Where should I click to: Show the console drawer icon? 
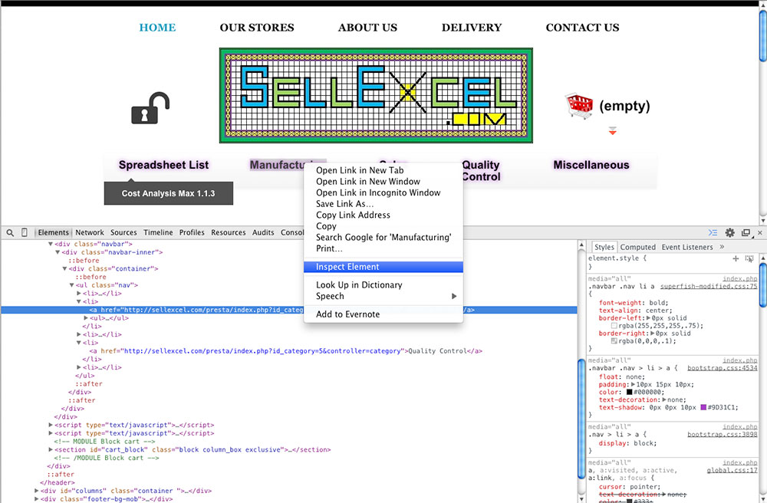tap(713, 232)
